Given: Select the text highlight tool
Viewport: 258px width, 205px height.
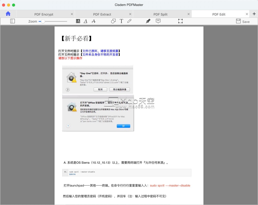Looking at the screenshot, I should tap(78, 21).
